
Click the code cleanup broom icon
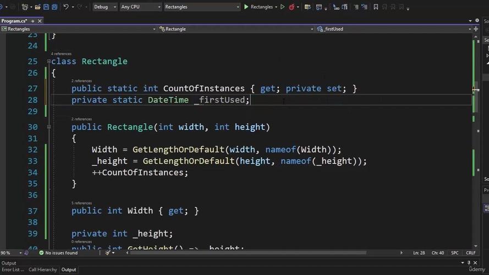[108, 253]
